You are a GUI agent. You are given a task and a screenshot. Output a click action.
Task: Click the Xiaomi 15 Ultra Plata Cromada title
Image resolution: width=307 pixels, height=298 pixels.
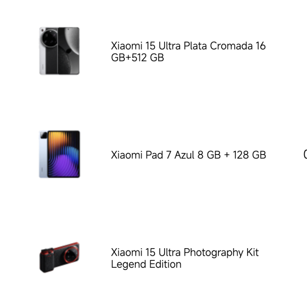point(188,51)
